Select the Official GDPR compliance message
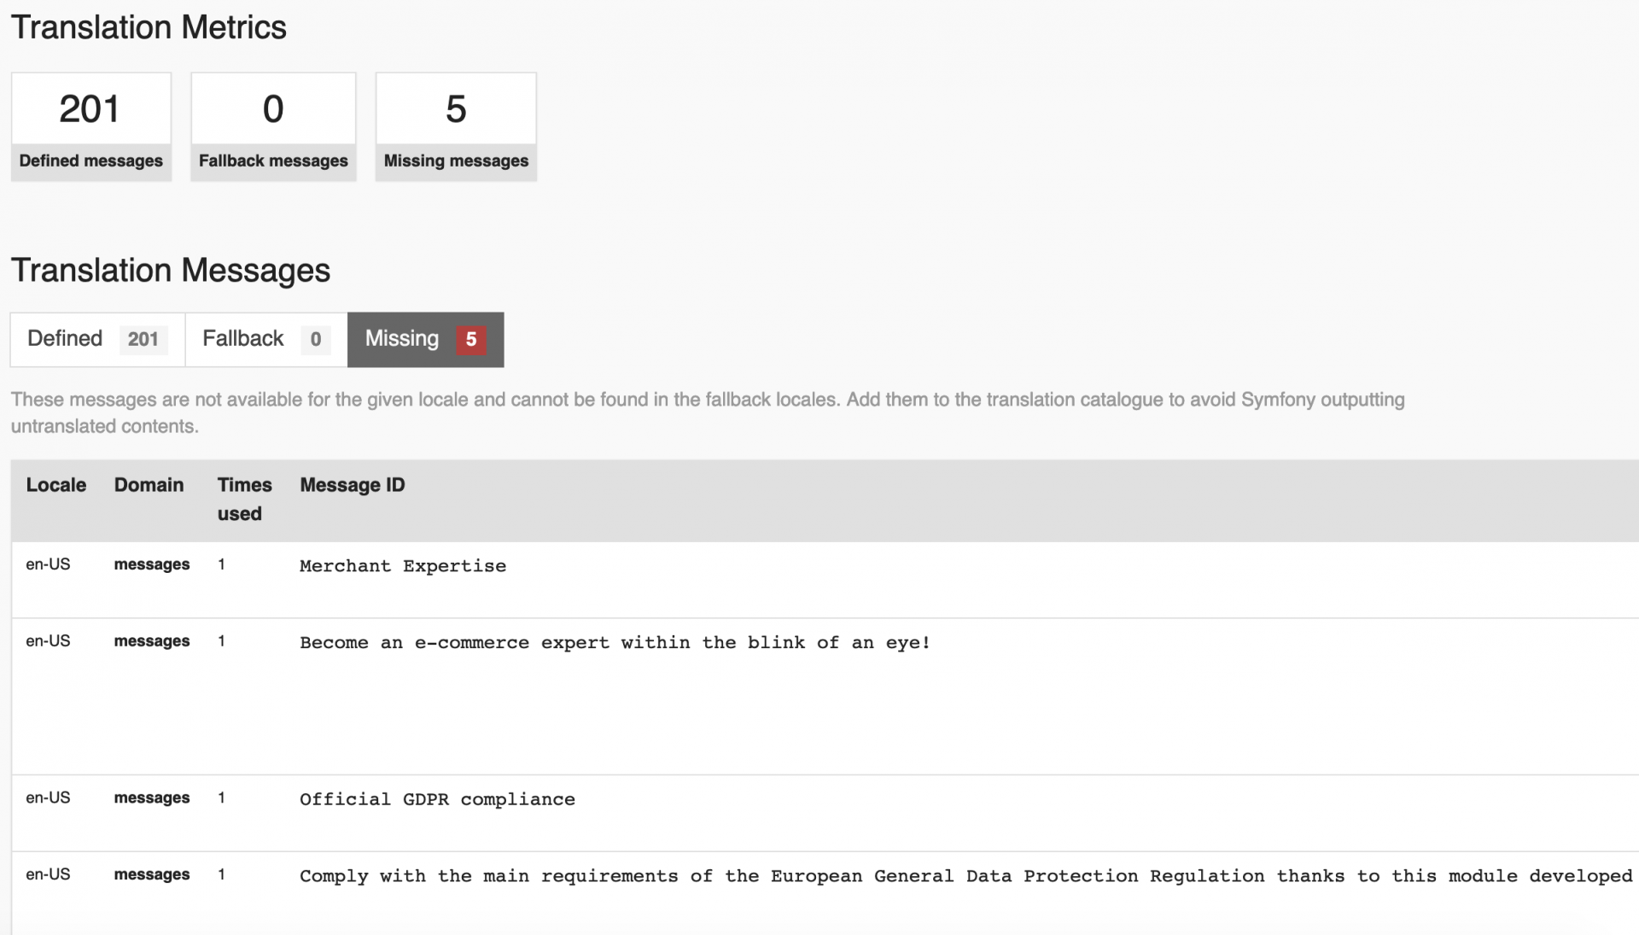1639x935 pixels. coord(437,800)
